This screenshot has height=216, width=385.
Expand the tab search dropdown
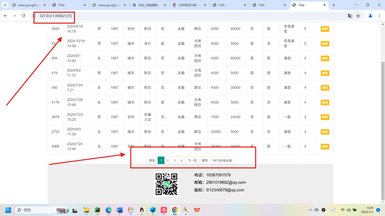tap(5, 5)
